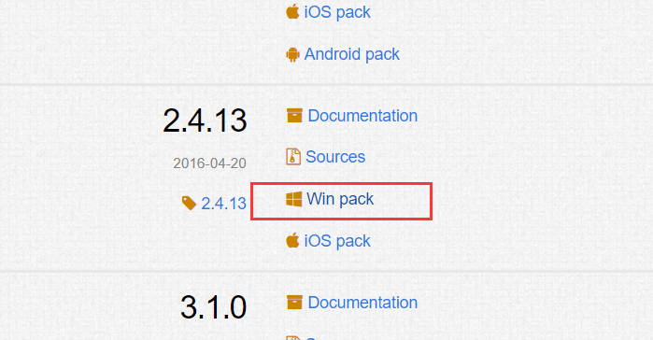The image size is (653, 340).
Task: Click the orange tag icon beside 2.4.13
Action: click(189, 204)
